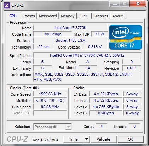Switch to the CPU tab
Viewport: 149px width, 146px height.
[13, 16]
